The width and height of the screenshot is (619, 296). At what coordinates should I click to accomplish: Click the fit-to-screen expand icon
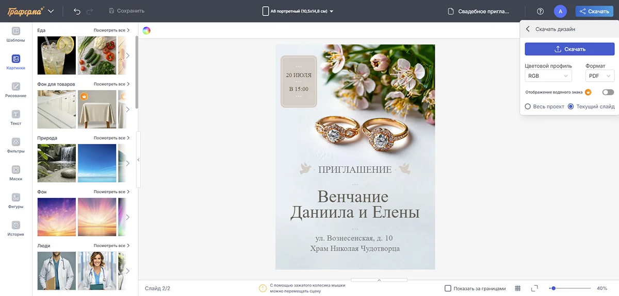coord(534,288)
